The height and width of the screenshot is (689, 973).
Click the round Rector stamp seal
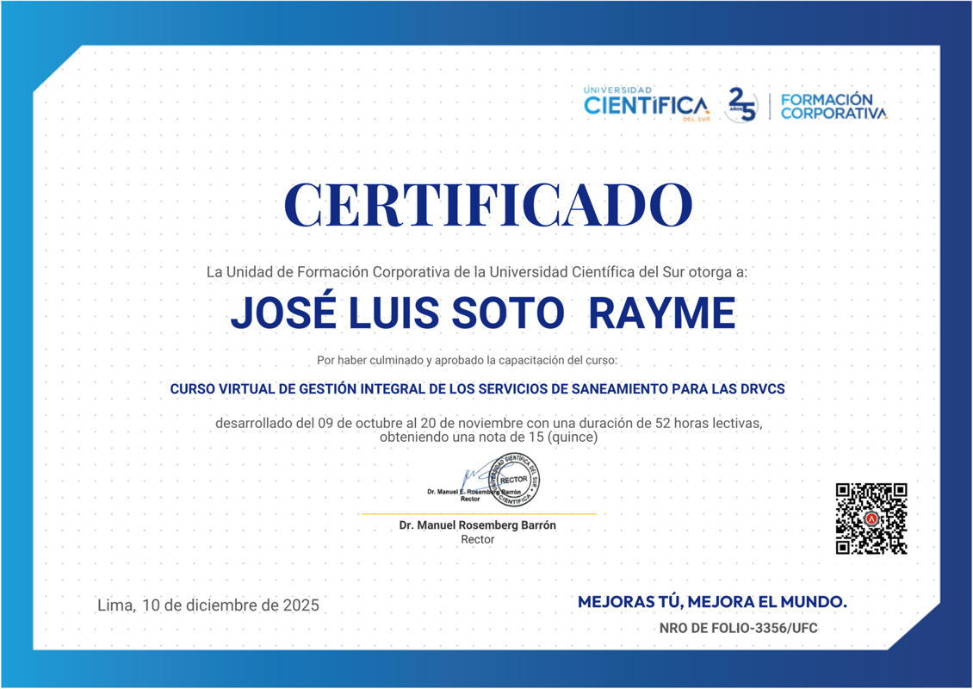click(514, 481)
